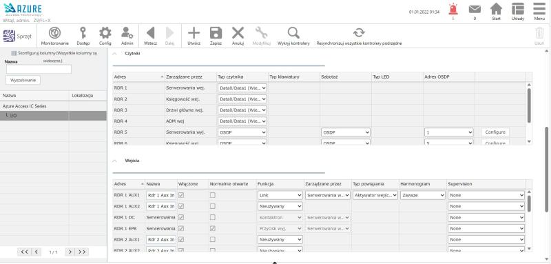Toggle Normalnie otwarte for RDR 1 DC
Screen dimensions: 551x264
click(x=213, y=218)
